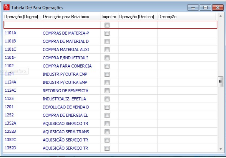
Task: Click the Importar column header
Action: (x=109, y=17)
